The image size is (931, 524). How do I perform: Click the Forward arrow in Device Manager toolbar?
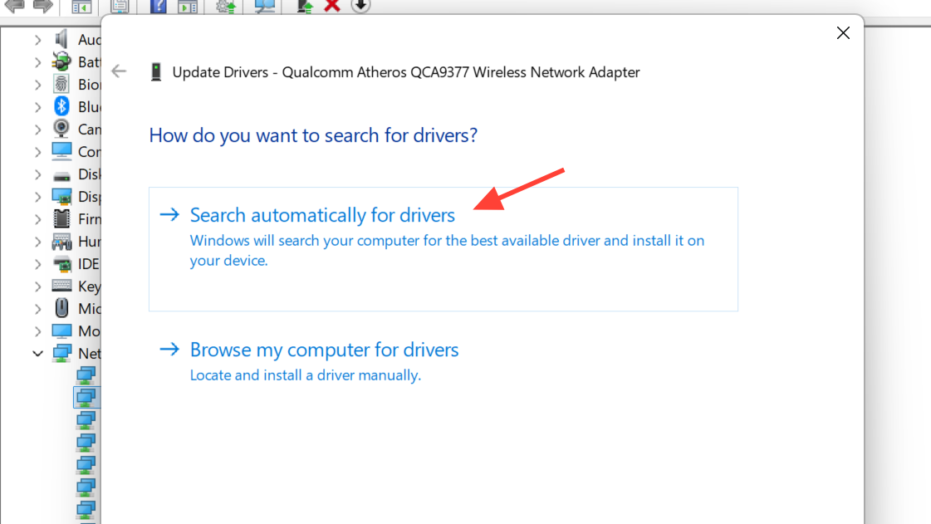42,6
